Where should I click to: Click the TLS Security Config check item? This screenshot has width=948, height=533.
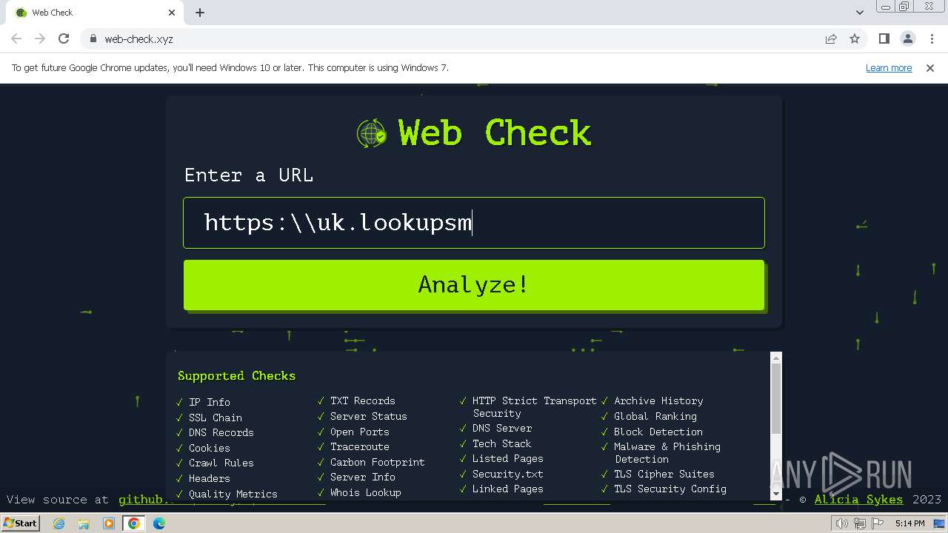(670, 489)
